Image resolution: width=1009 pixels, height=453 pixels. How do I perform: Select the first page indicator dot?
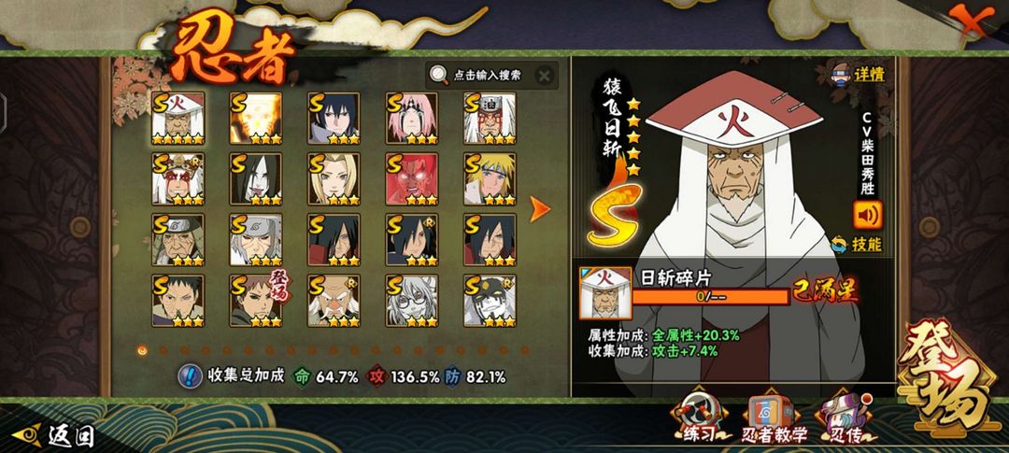142,350
